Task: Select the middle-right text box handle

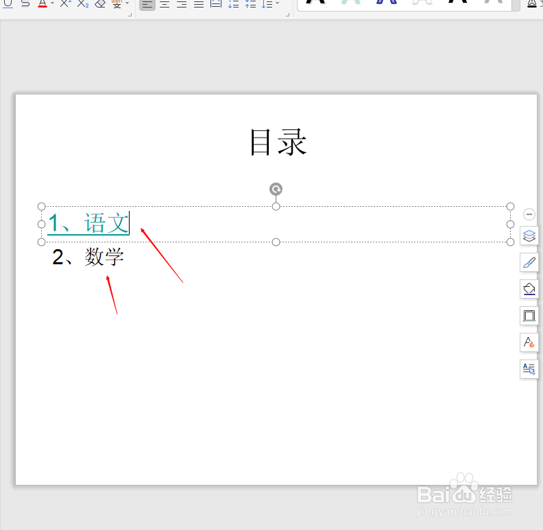Action: click(510, 224)
